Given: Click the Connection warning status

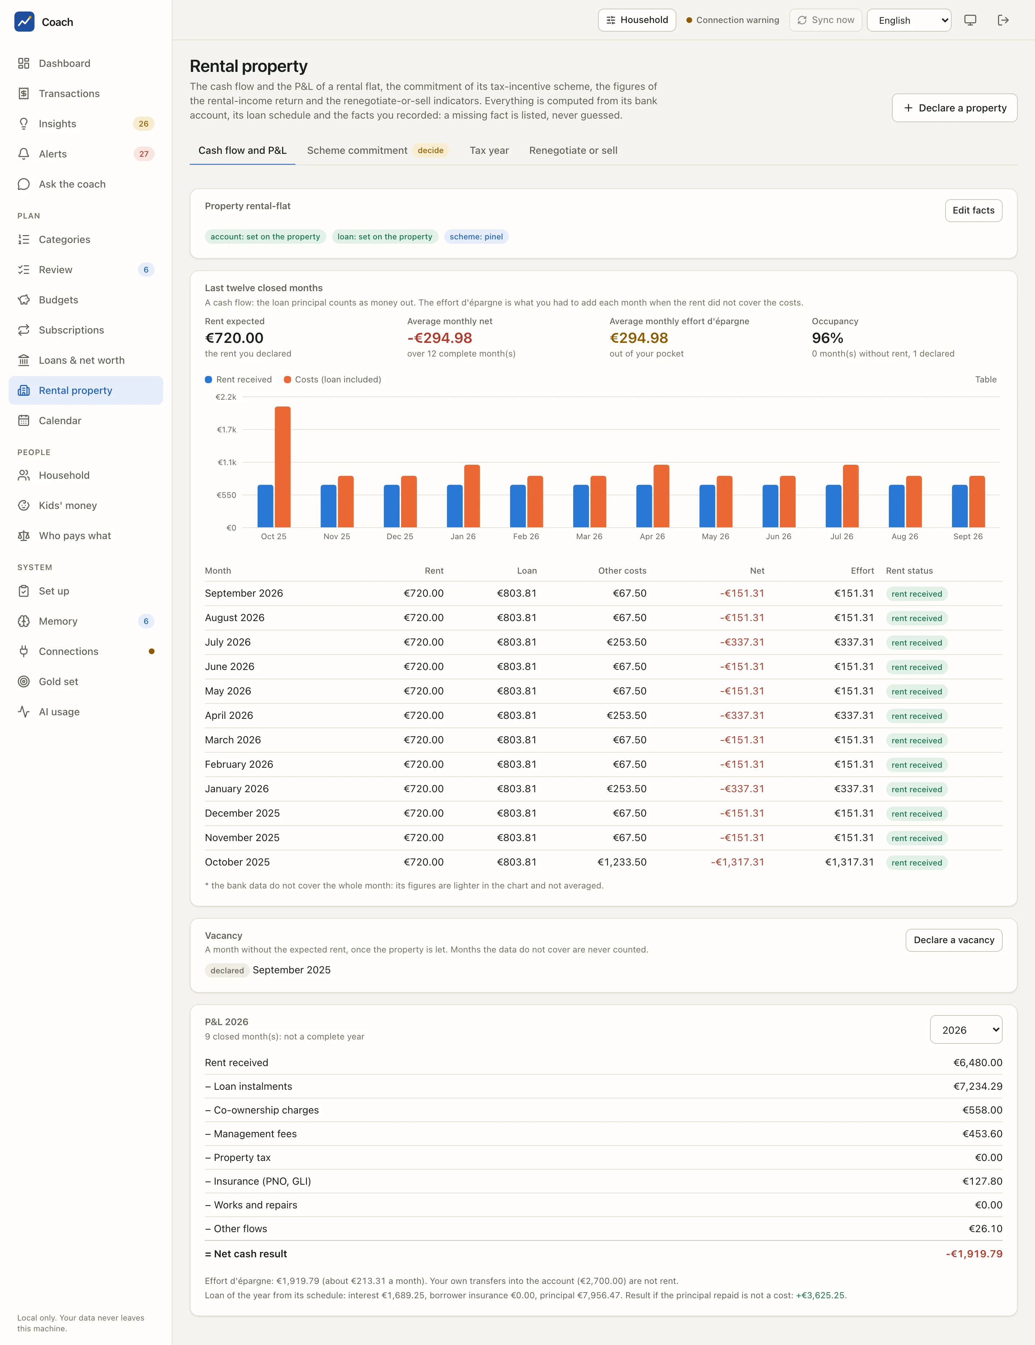Looking at the screenshot, I should pos(733,20).
